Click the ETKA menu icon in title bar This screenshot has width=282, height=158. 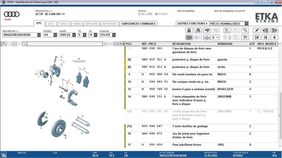tap(4, 2)
